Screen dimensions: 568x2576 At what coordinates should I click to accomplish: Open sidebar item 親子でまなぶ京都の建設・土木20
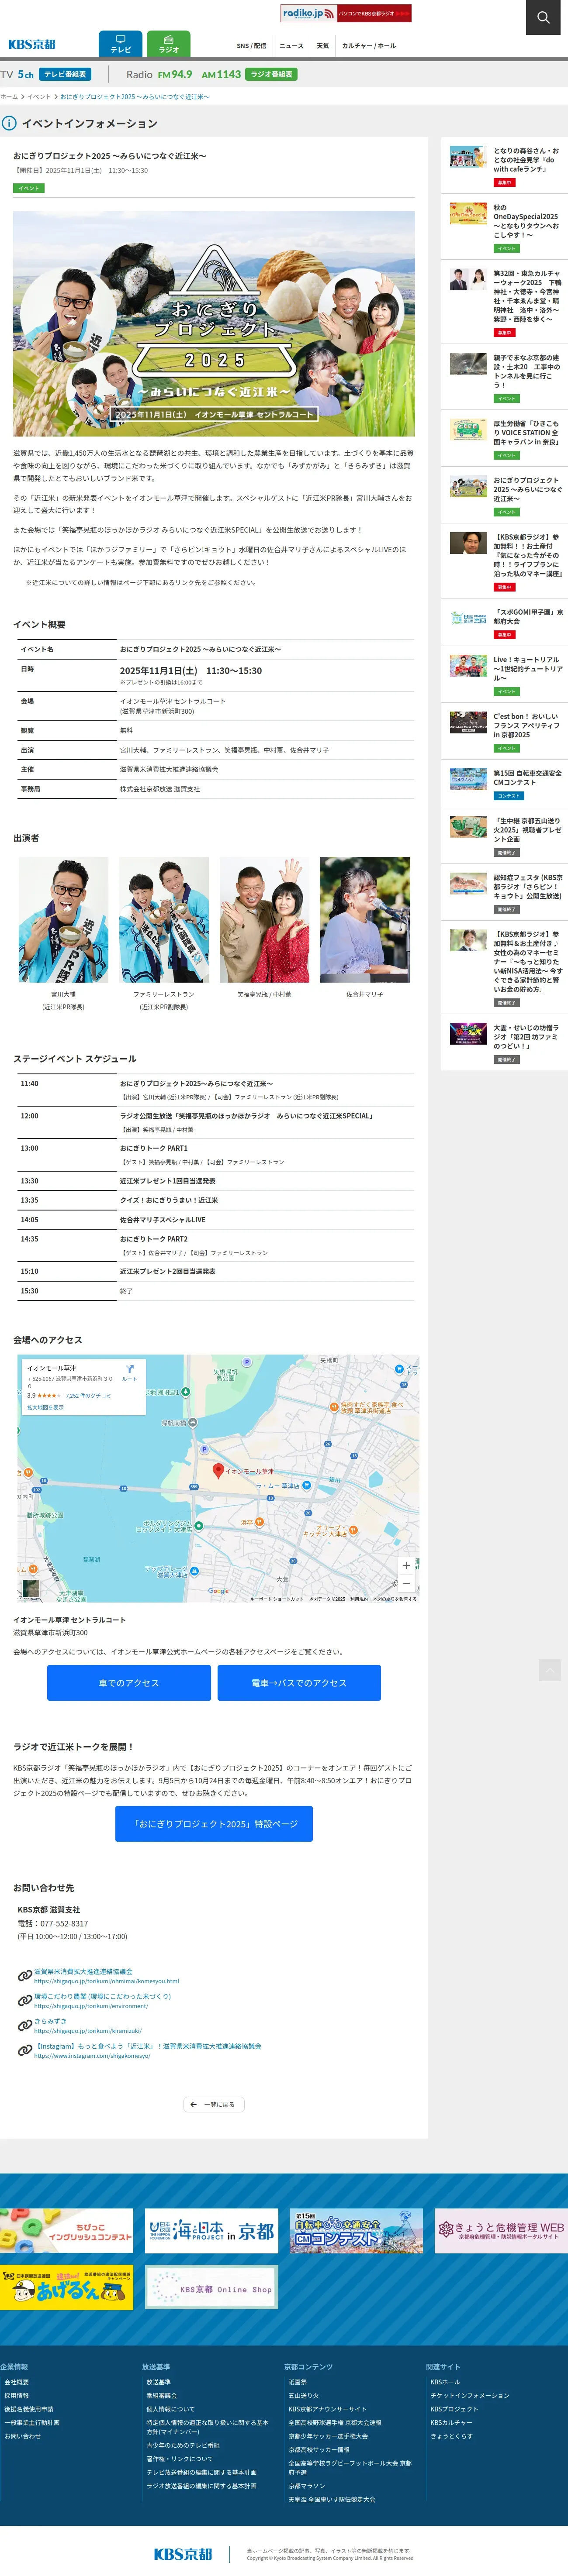pyautogui.click(x=506, y=377)
